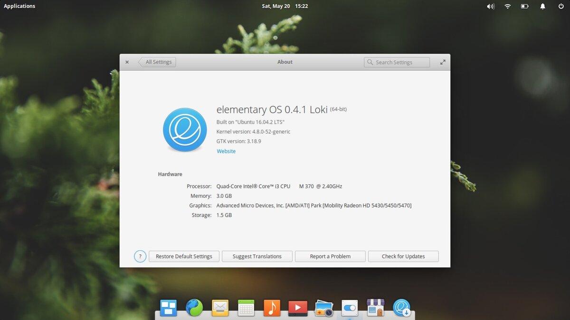Focus the Search Settings field
Screen dimensions: 570x320
click(x=397, y=62)
